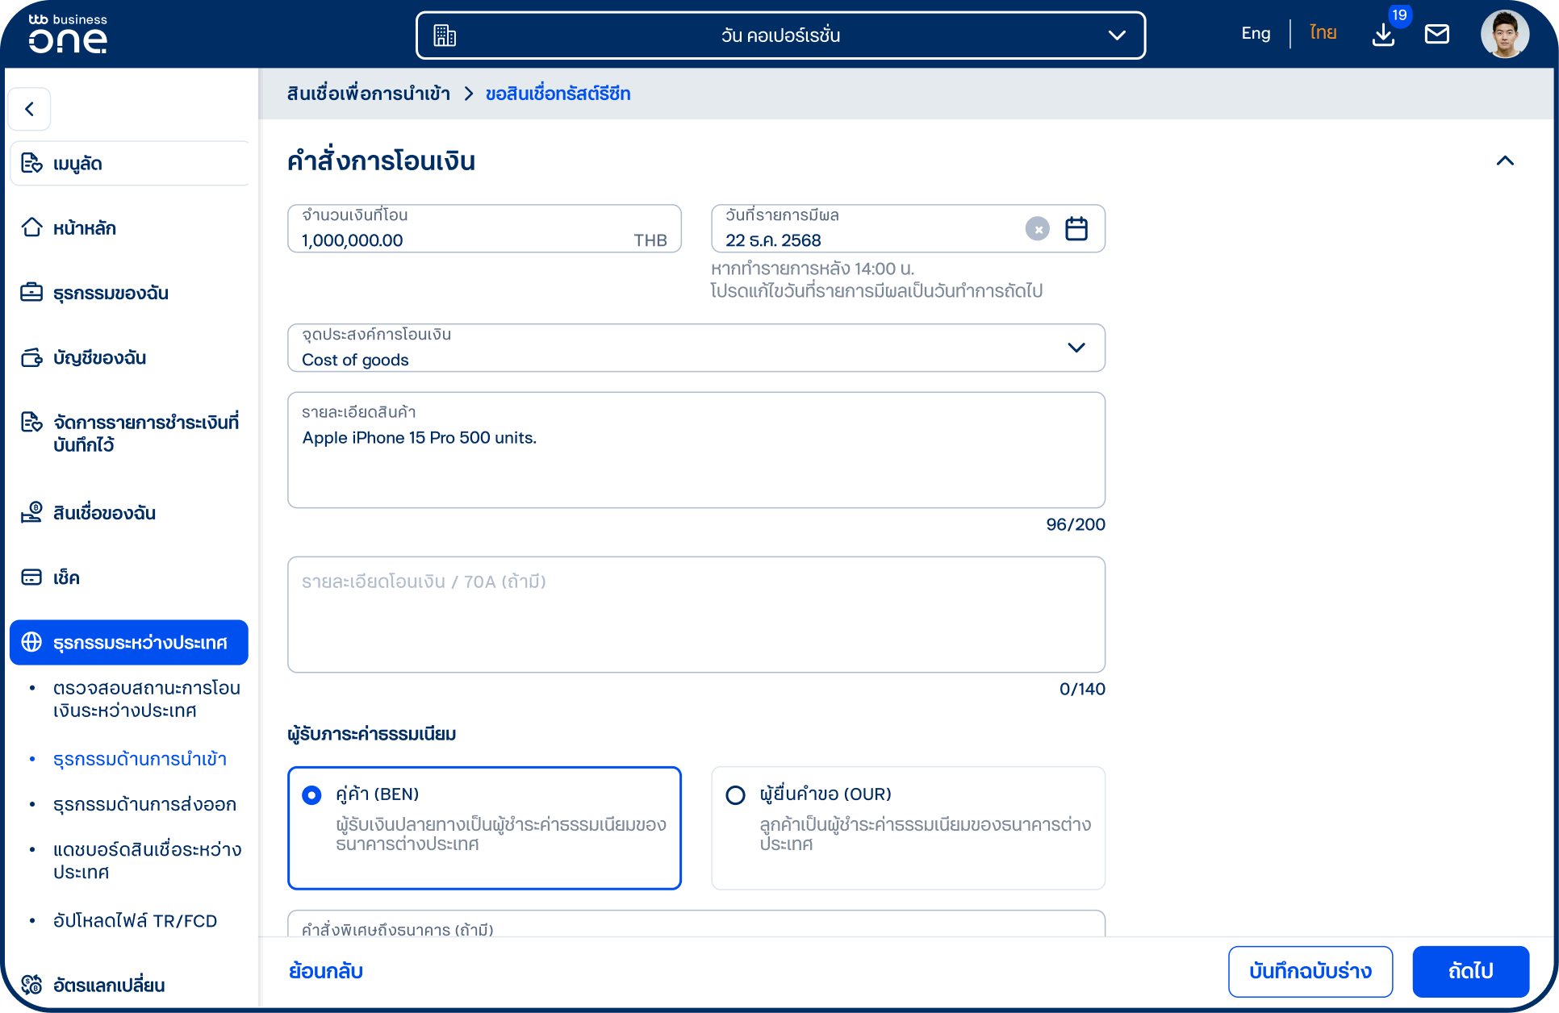Click the รายละเอียดโอนเงิน / 70A text field
Viewport: 1559px width, 1013px height.
click(696, 615)
